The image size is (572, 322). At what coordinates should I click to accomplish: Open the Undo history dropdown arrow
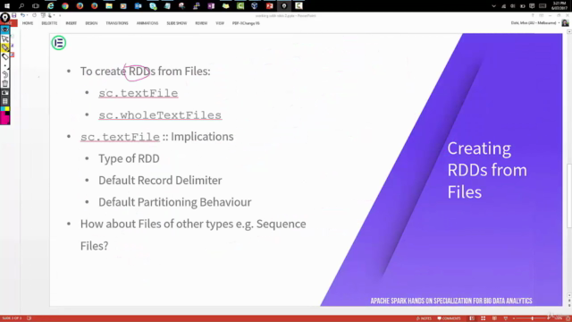pos(27,15)
